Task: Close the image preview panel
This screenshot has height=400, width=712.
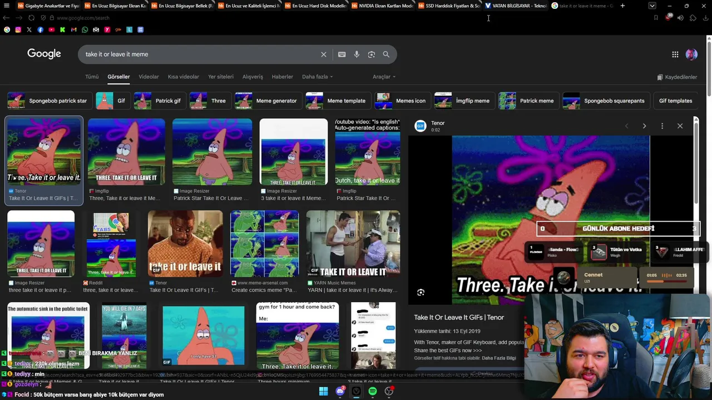Action: click(x=680, y=126)
